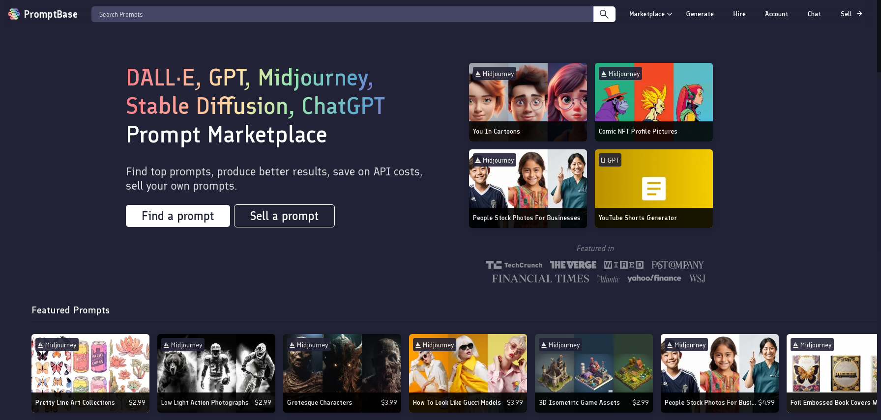The image size is (881, 420).
Task: Go to Account
Action: [x=776, y=14]
